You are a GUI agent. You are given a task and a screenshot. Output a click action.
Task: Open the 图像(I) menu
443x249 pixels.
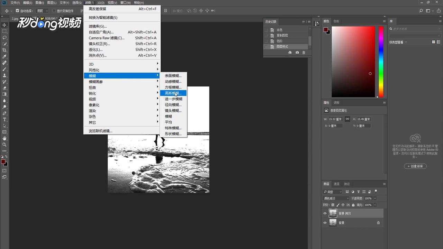coord(40,3)
